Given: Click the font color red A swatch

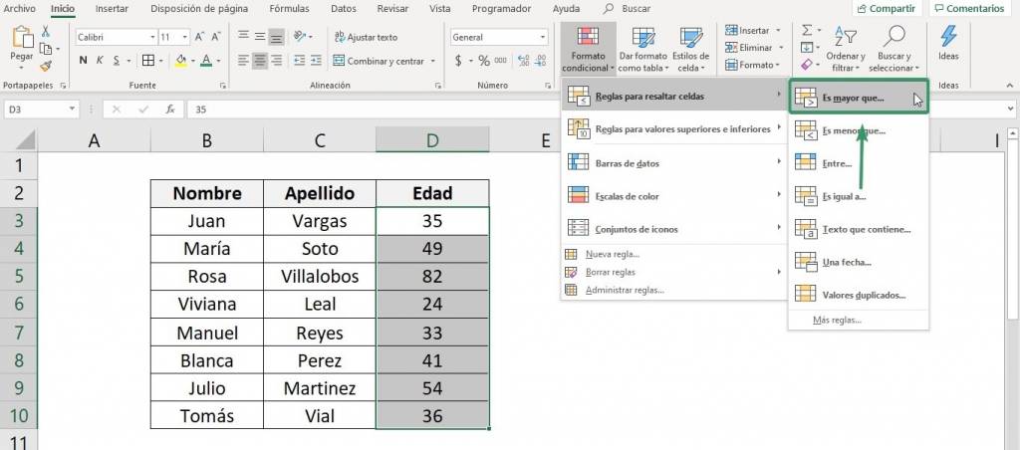Looking at the screenshot, I should click(x=206, y=61).
